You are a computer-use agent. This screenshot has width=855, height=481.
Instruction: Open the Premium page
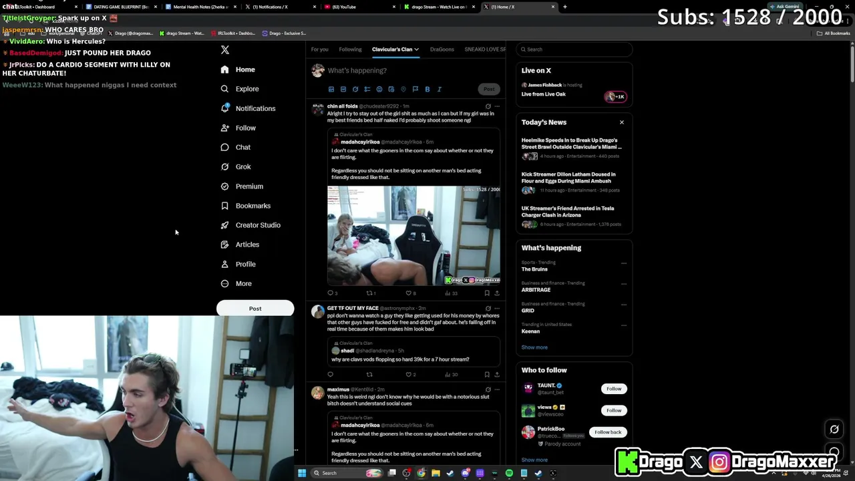point(241,186)
